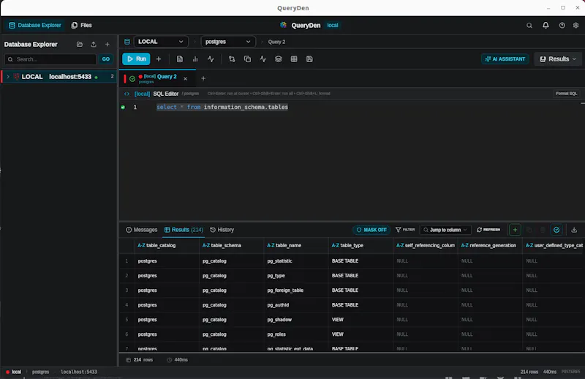Open settings gear icon in header
The image size is (585, 379).
point(576,26)
